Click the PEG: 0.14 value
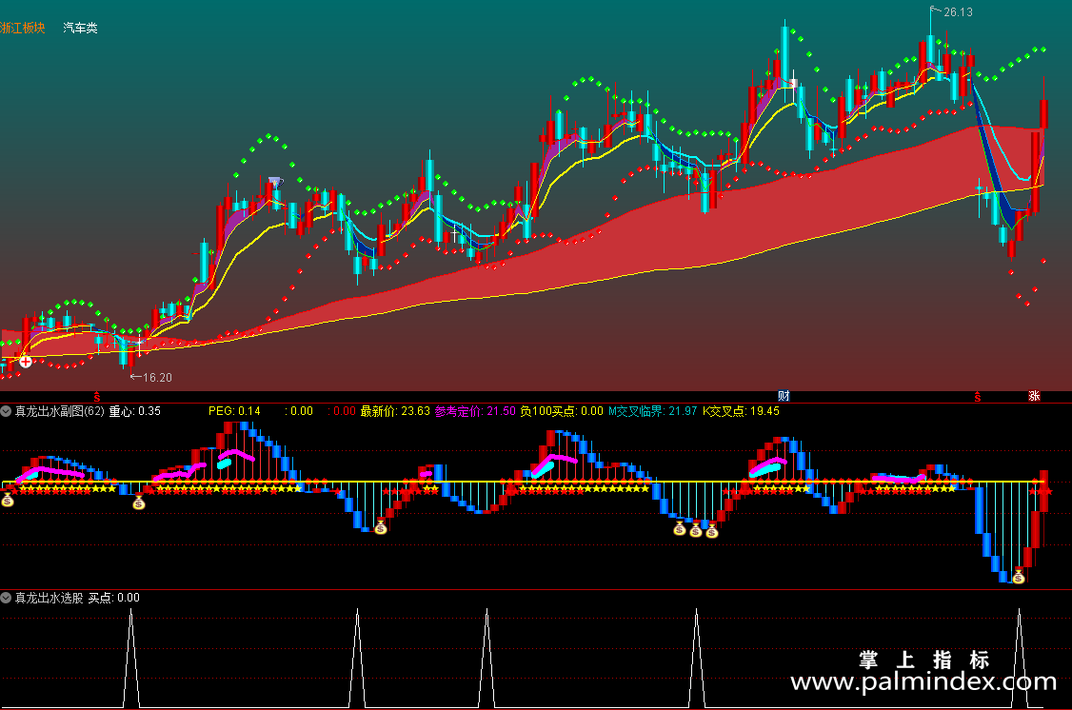1072x710 pixels. click(x=234, y=411)
